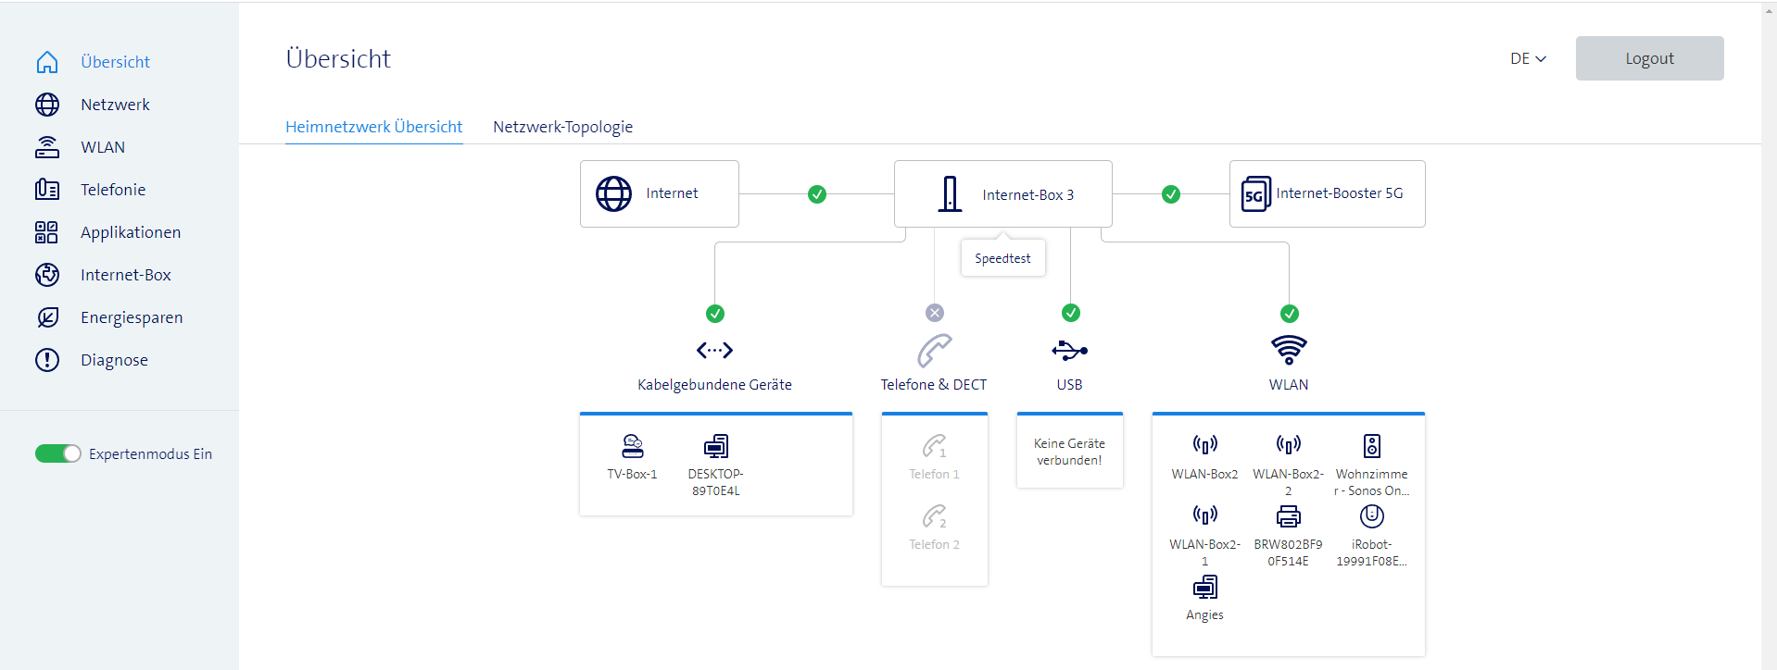Select the Angies computer device
The image size is (1777, 670).
(1204, 588)
